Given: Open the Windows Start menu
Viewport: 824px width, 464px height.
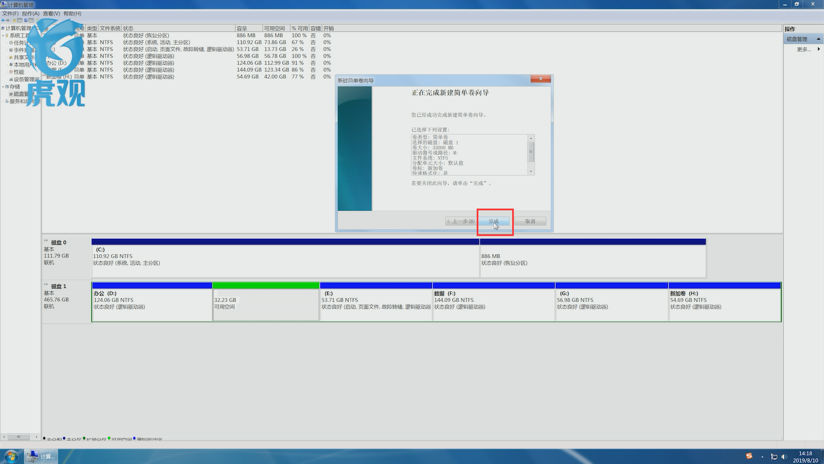Looking at the screenshot, I should point(11,456).
